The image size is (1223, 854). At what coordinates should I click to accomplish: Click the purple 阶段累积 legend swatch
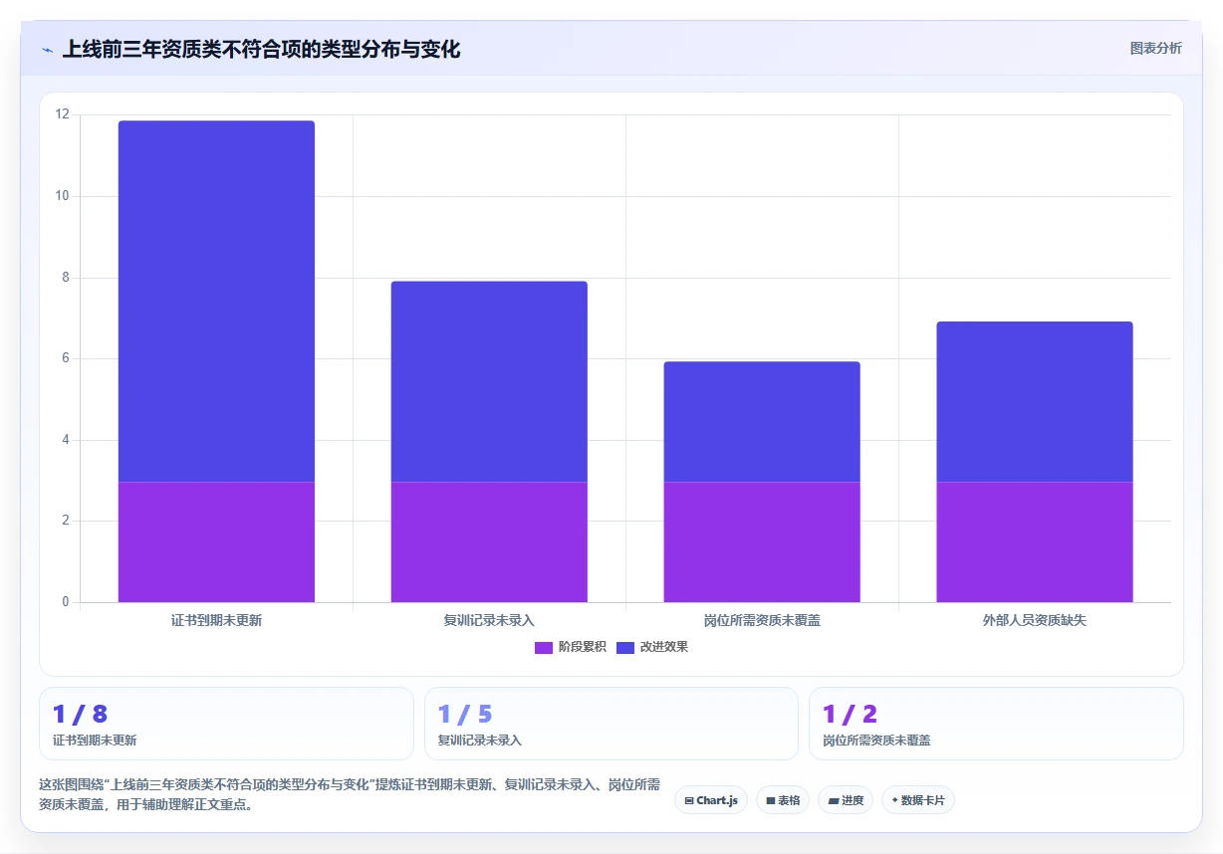[x=544, y=647]
